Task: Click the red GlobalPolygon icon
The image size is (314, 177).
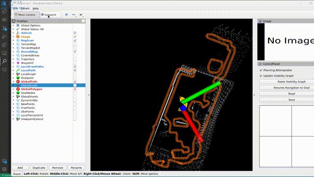Action: (18, 89)
